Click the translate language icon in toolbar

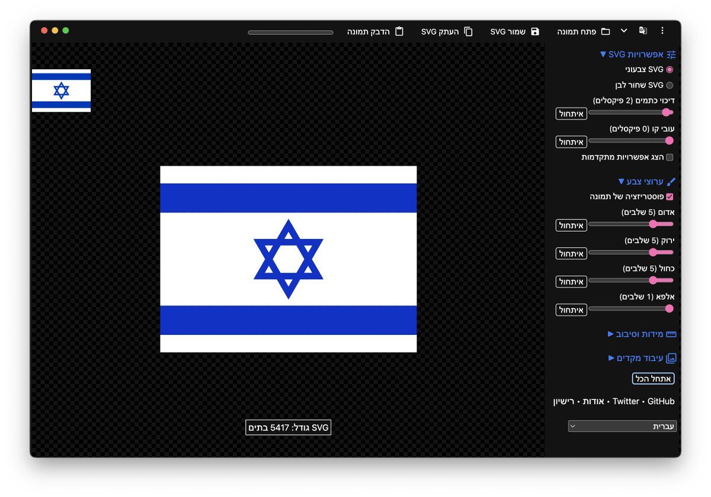tap(643, 31)
